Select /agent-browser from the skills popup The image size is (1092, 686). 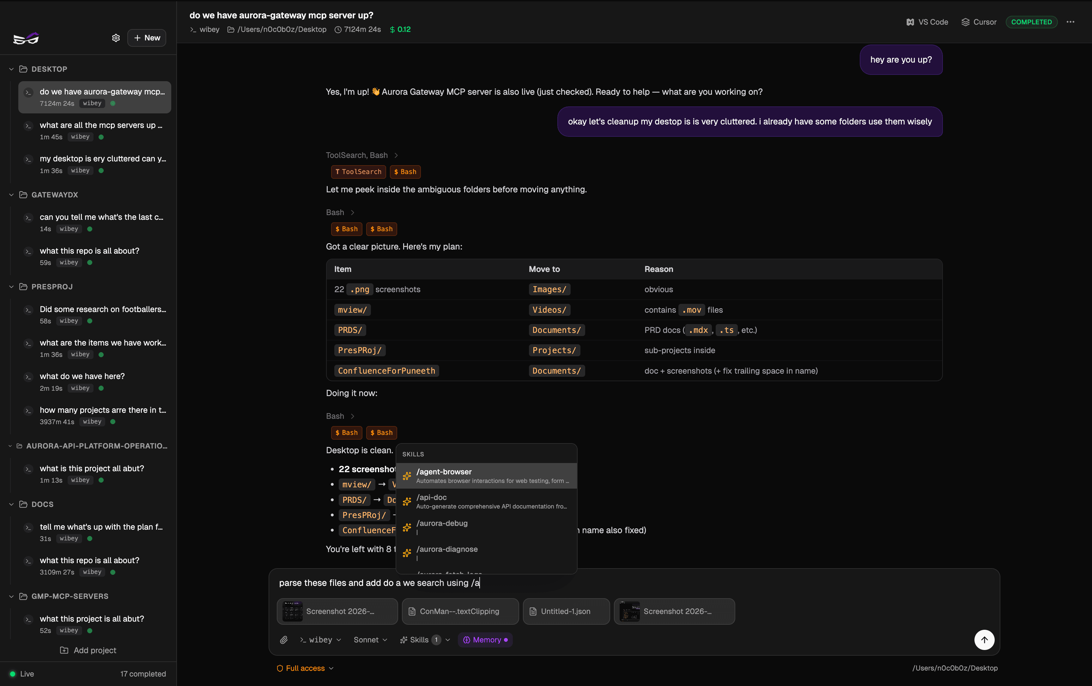pos(487,476)
